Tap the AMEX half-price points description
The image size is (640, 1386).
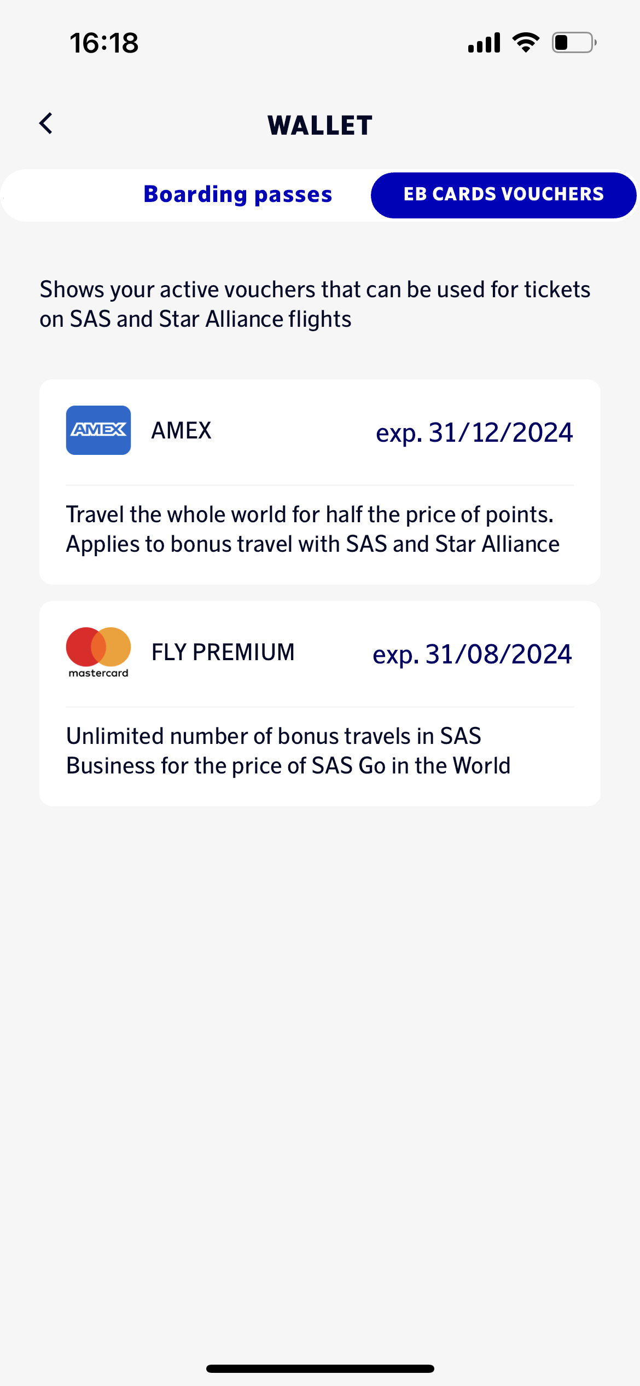[312, 529]
